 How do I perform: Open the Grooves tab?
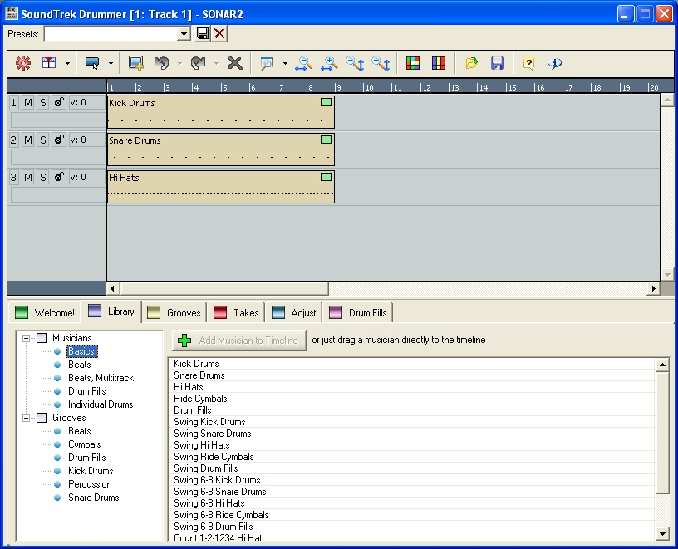(x=174, y=312)
